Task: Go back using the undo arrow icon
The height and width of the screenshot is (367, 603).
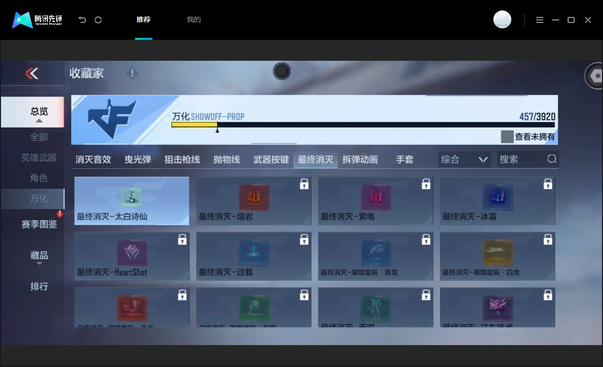Action: click(x=82, y=20)
